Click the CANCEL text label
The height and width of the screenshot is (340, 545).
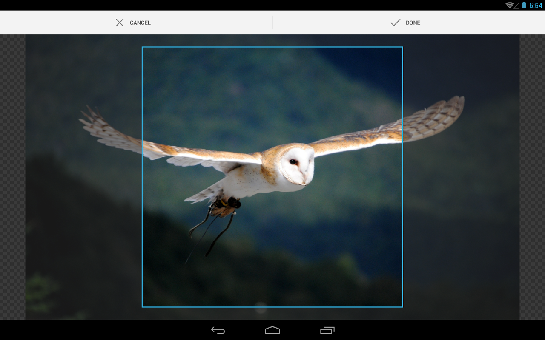(140, 23)
